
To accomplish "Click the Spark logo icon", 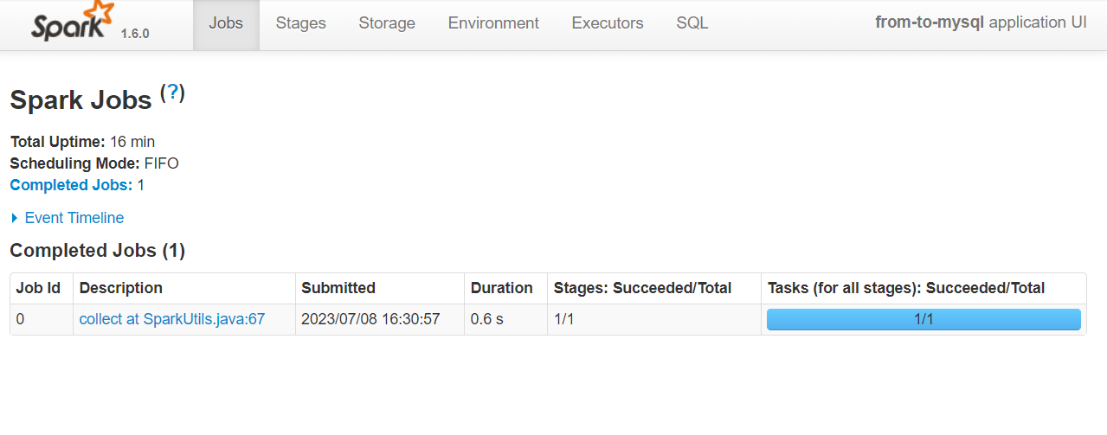I will 73,22.
